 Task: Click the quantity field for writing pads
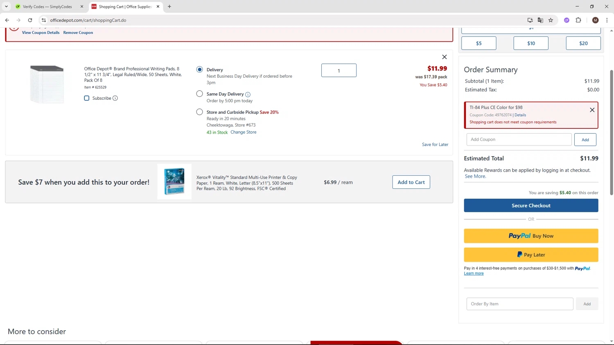339,70
